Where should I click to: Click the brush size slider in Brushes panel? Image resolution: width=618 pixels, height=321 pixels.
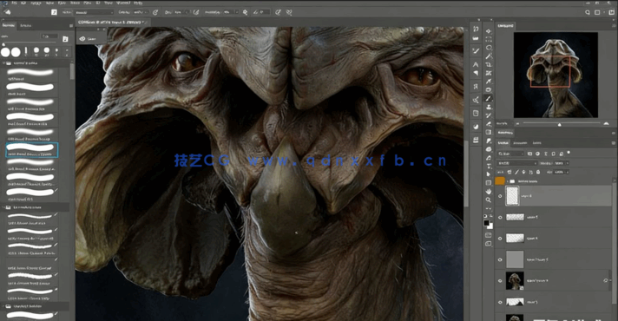coord(30,43)
